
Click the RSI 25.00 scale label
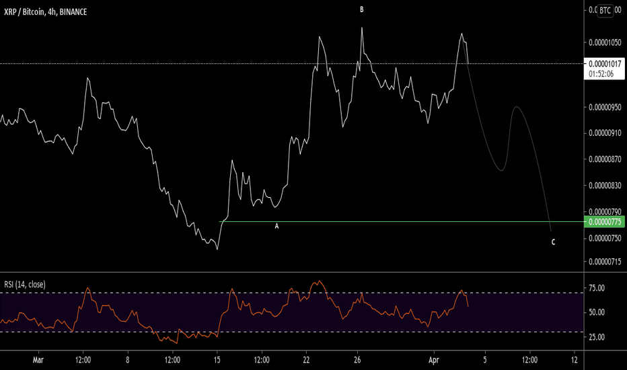point(597,337)
